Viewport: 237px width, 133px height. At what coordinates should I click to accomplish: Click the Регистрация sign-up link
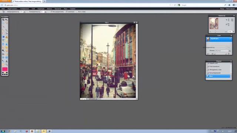click(230, 9)
